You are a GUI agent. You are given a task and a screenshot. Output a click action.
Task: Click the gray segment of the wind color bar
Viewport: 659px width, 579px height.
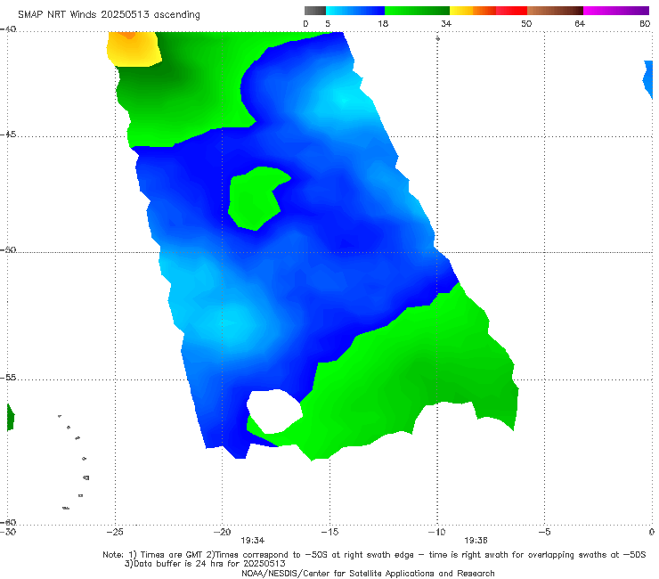(315, 11)
